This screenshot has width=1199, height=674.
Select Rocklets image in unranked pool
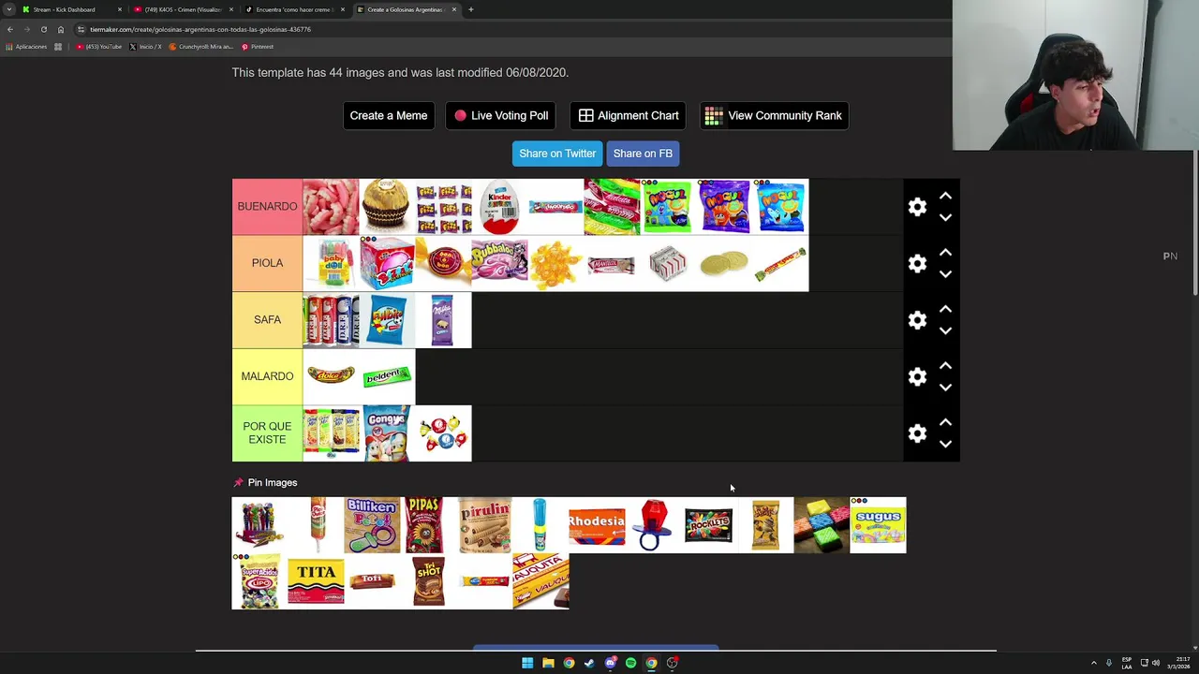coord(709,525)
